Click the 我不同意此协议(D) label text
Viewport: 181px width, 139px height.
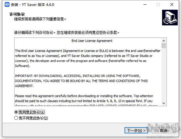(33, 118)
